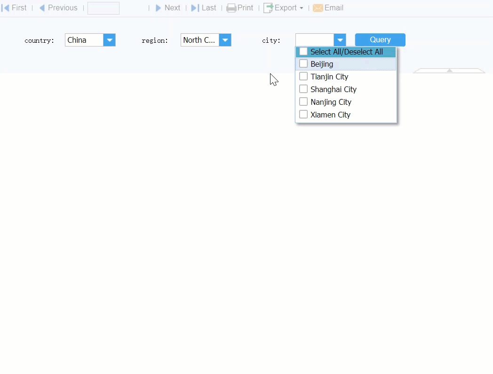Select Xiamen City entry in the list
This screenshot has width=493, height=374.
pos(330,114)
